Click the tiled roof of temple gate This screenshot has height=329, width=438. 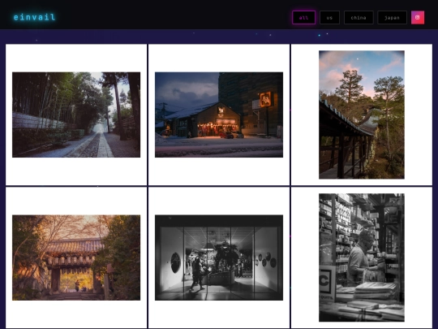[x=74, y=246]
